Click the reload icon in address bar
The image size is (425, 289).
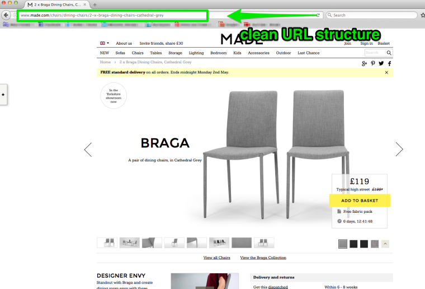point(318,15)
